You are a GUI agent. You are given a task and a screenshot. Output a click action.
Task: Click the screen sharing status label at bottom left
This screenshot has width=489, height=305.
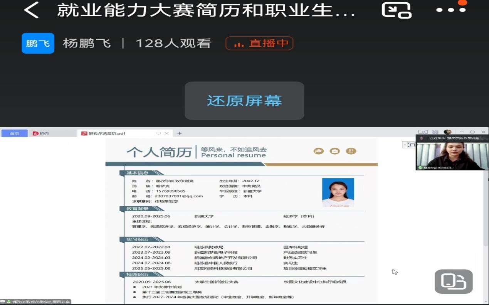click(35, 302)
